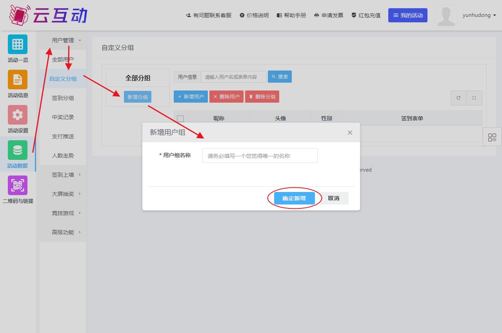Screen dimensions: 502x333
Task: Click the table refresh icon
Action: 458,98
